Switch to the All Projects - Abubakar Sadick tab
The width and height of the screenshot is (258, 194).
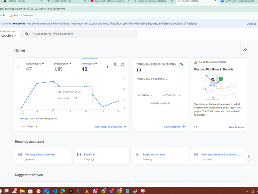tap(239, 1)
